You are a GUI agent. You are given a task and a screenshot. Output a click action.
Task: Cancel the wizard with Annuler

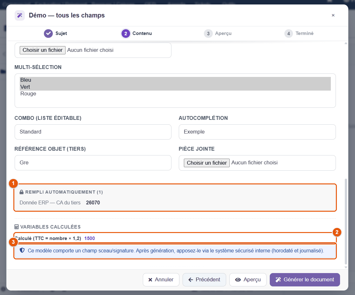pyautogui.click(x=161, y=280)
